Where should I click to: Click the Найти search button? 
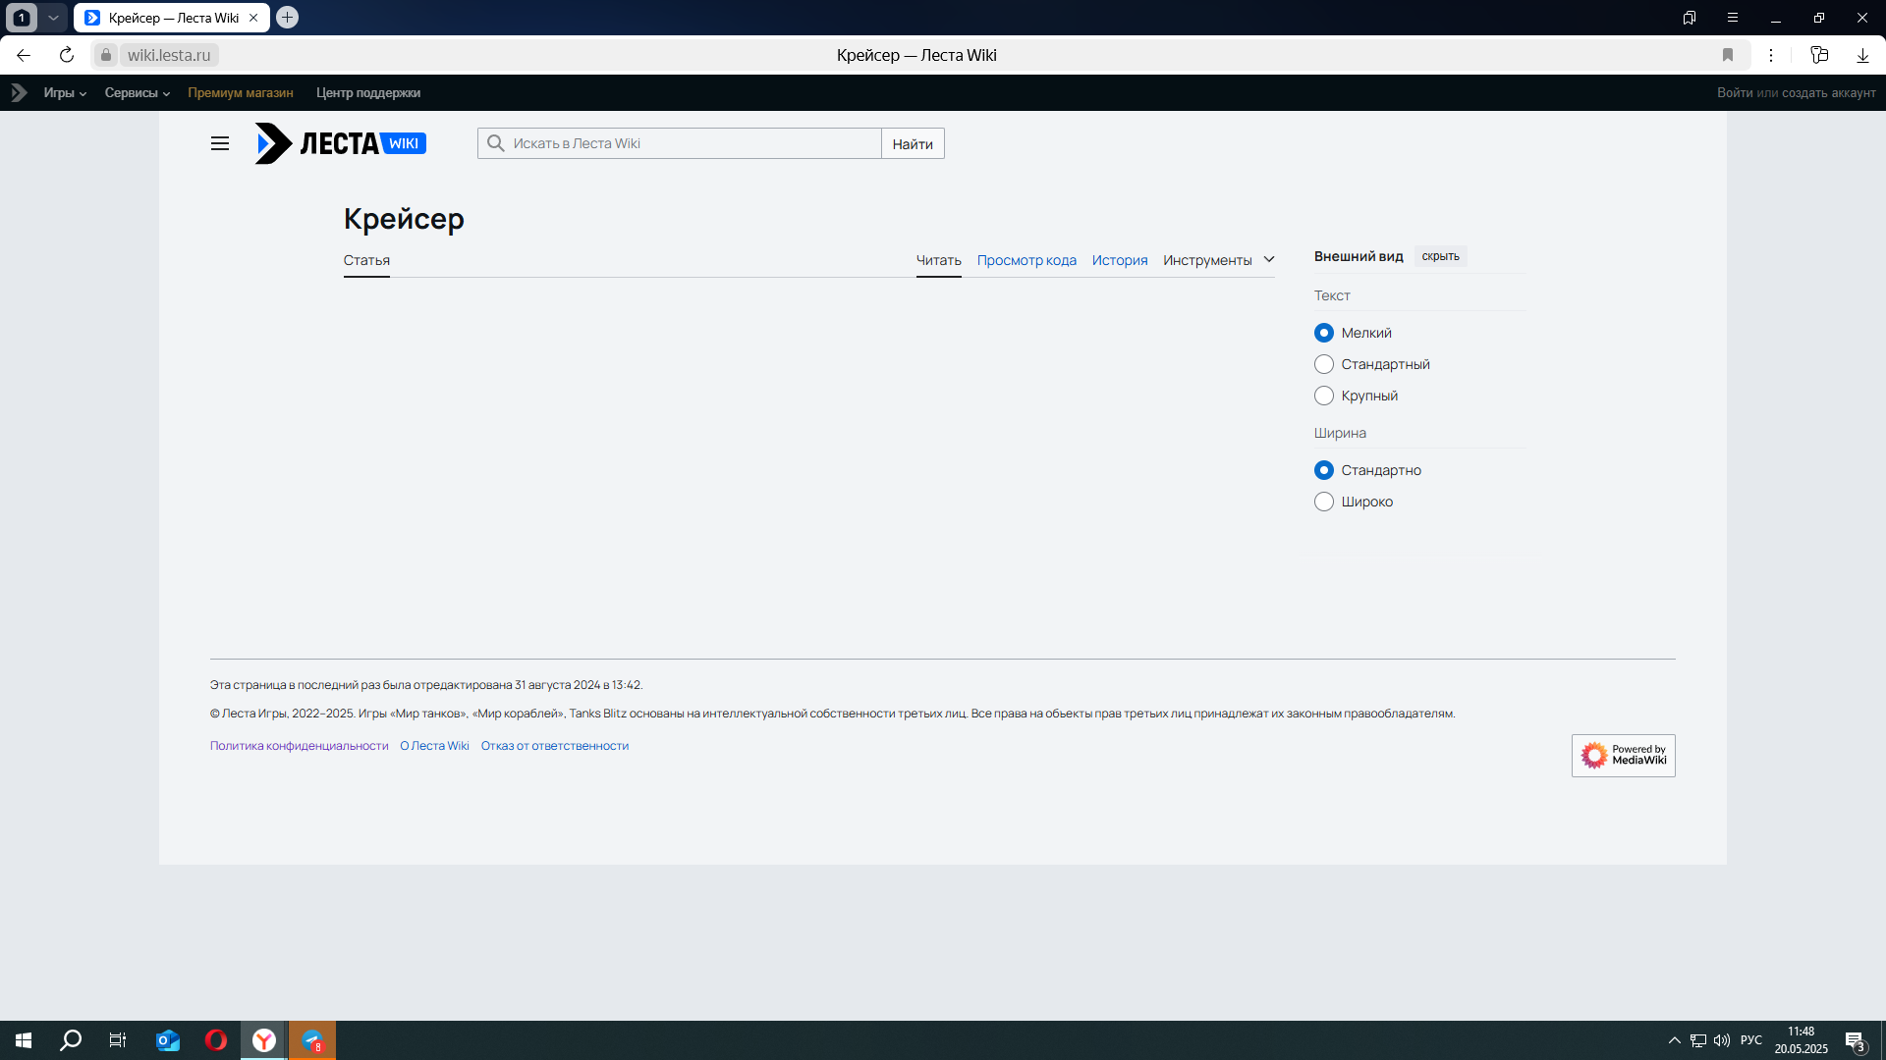[913, 143]
